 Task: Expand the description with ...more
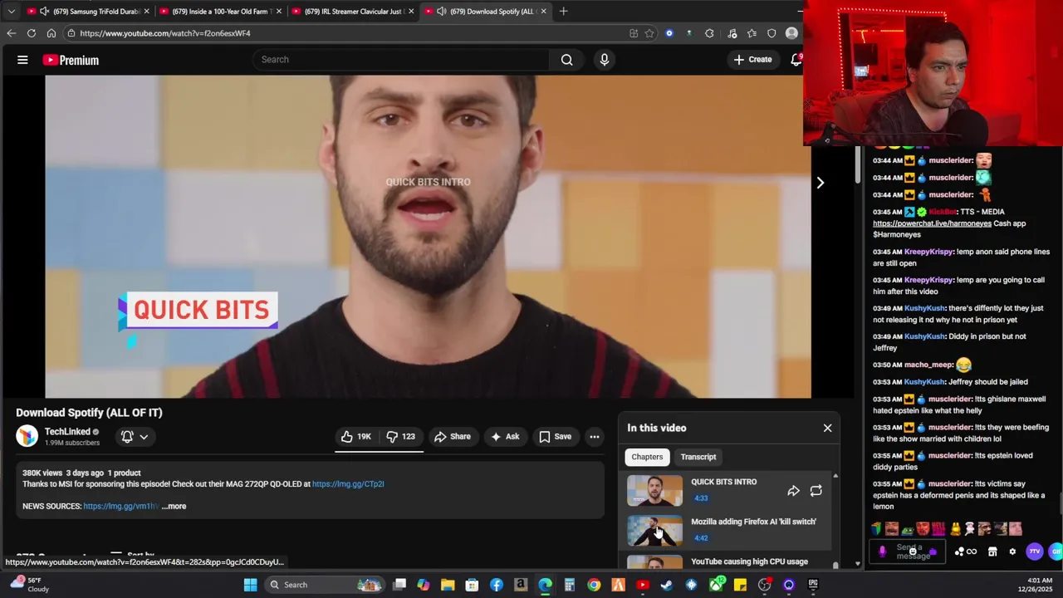coord(174,507)
